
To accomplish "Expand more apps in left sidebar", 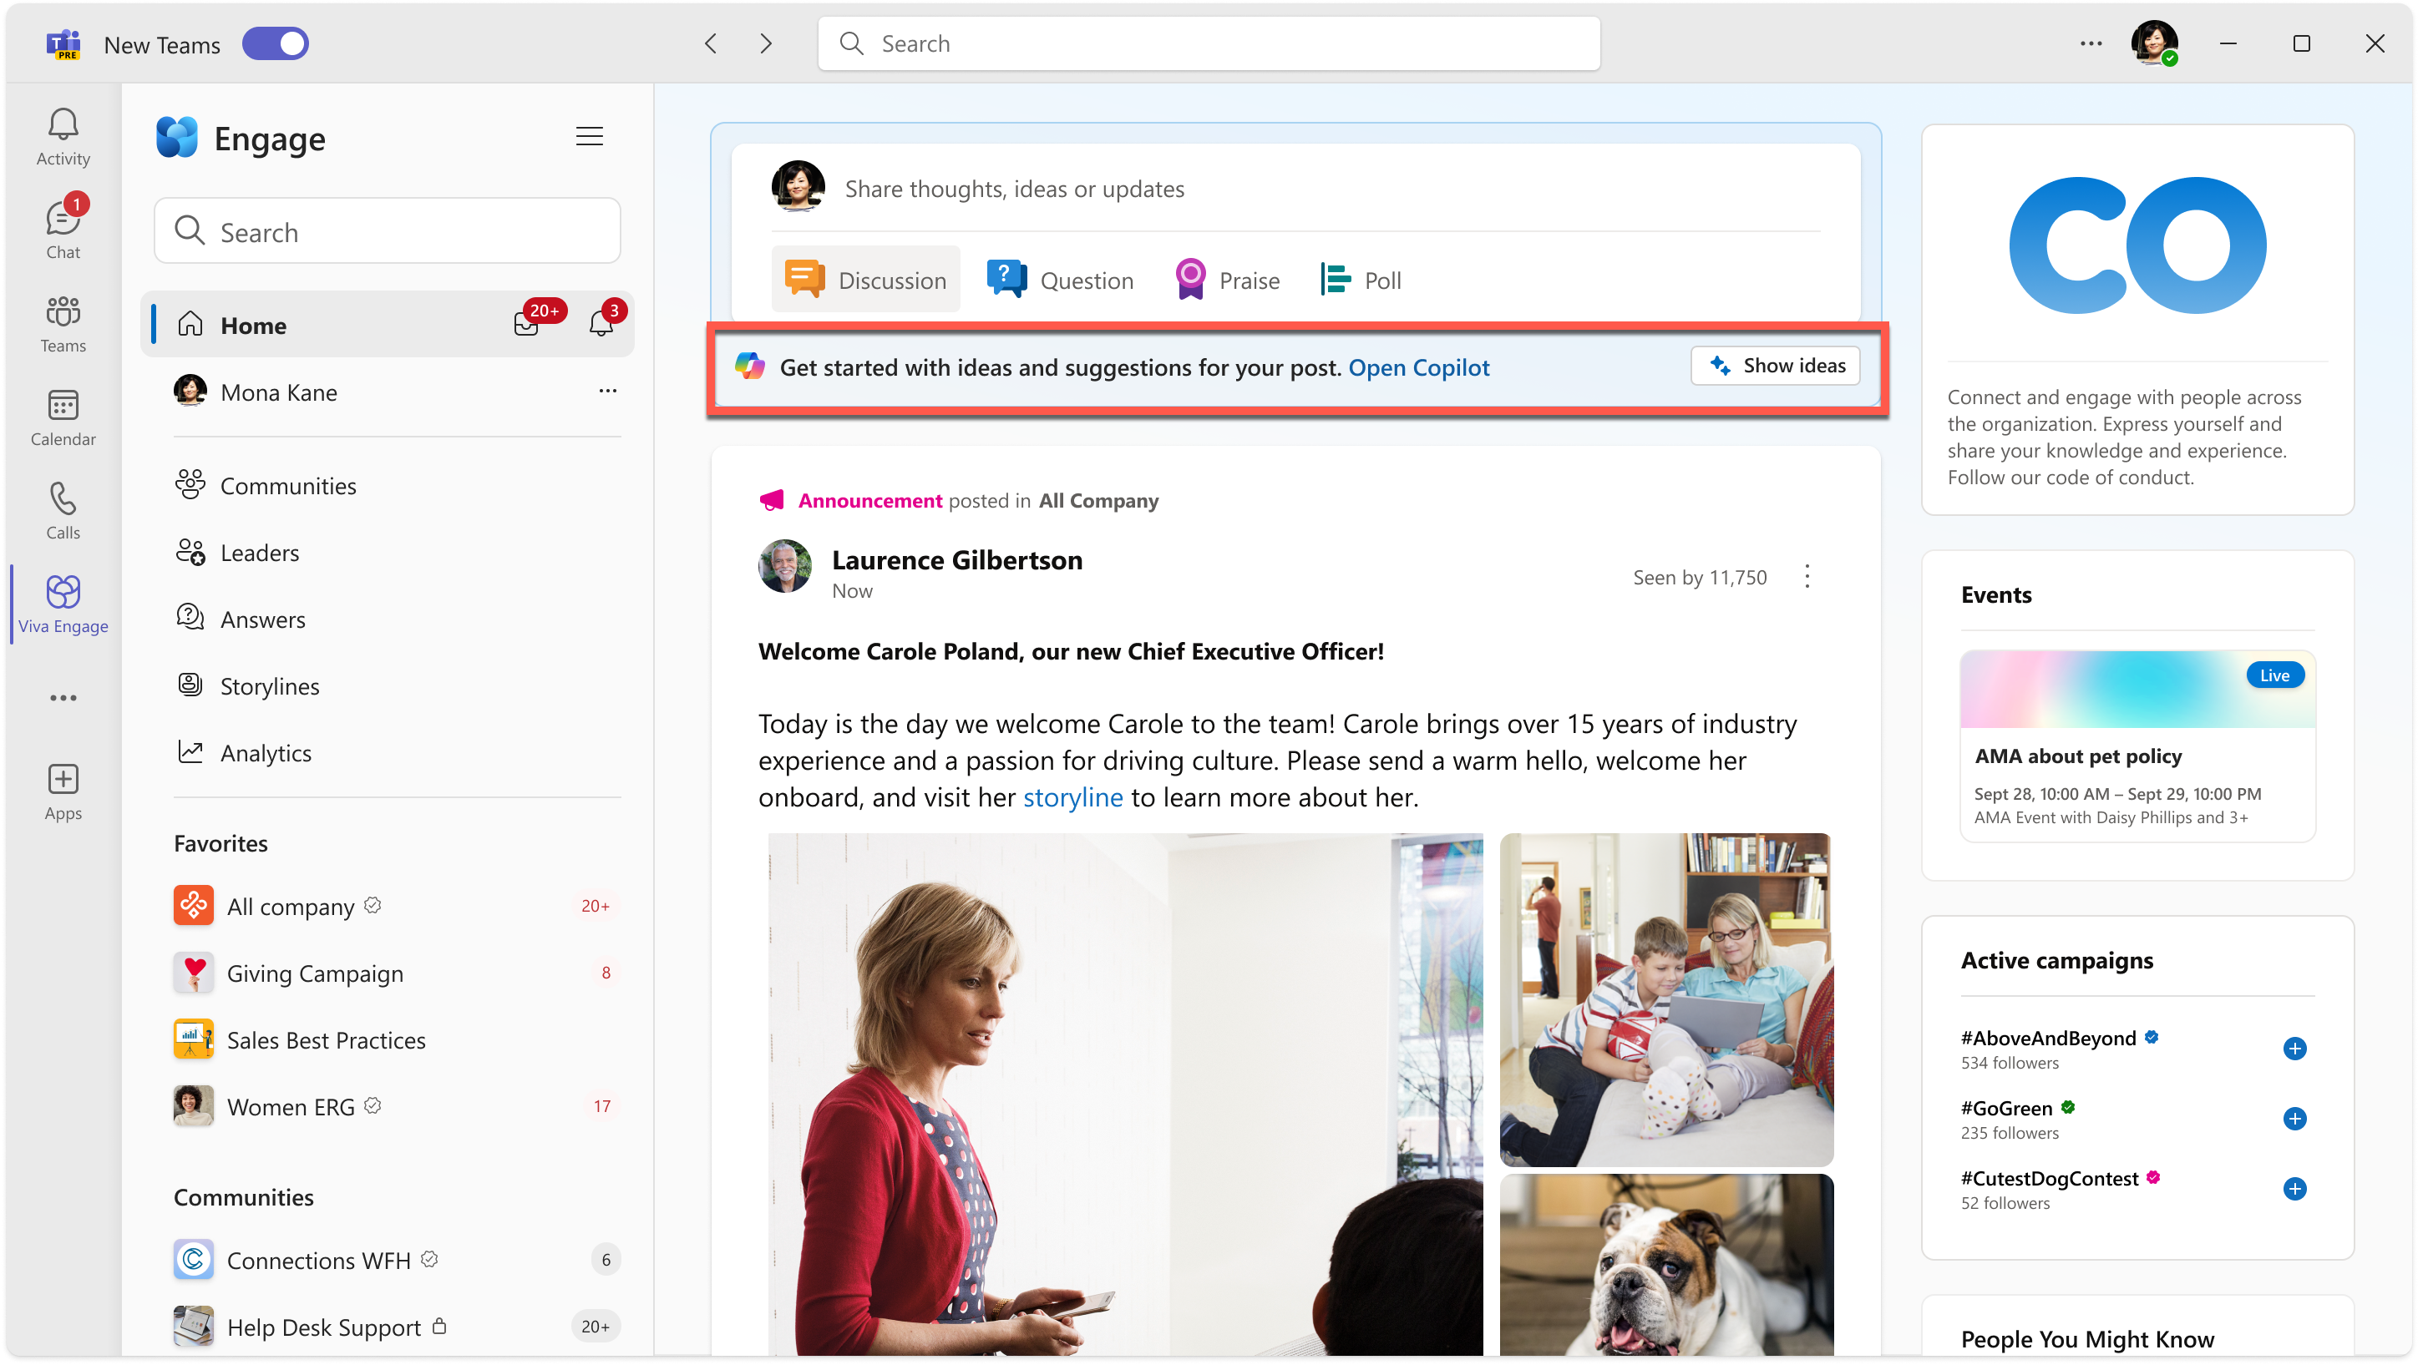I will pos(63,697).
